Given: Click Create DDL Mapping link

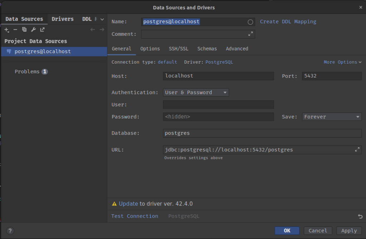Looking at the screenshot, I should (288, 22).
